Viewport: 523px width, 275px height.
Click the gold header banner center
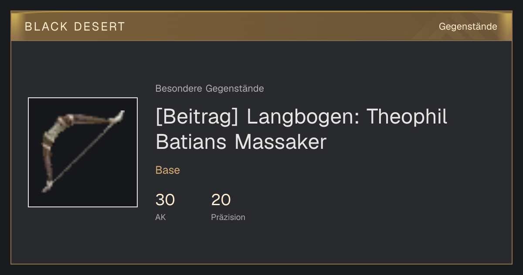(x=261, y=26)
